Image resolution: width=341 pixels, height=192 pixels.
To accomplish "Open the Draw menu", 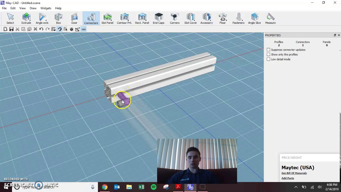I will tap(33, 8).
